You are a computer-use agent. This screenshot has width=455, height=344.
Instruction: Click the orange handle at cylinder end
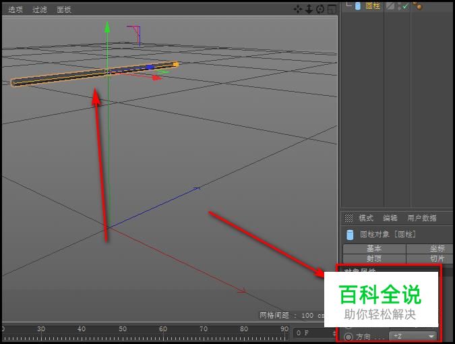click(175, 64)
